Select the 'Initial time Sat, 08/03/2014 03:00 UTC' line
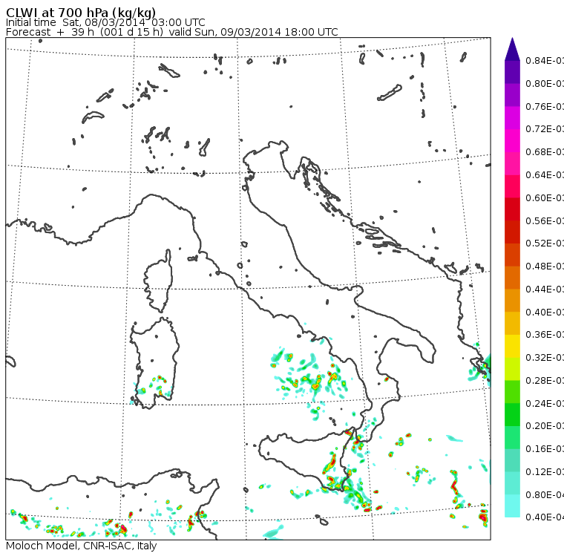The height and width of the screenshot is (556, 564). [105, 23]
